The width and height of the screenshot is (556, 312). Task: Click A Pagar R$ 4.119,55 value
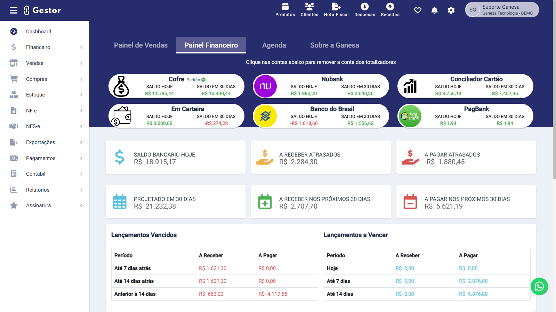pyautogui.click(x=273, y=294)
